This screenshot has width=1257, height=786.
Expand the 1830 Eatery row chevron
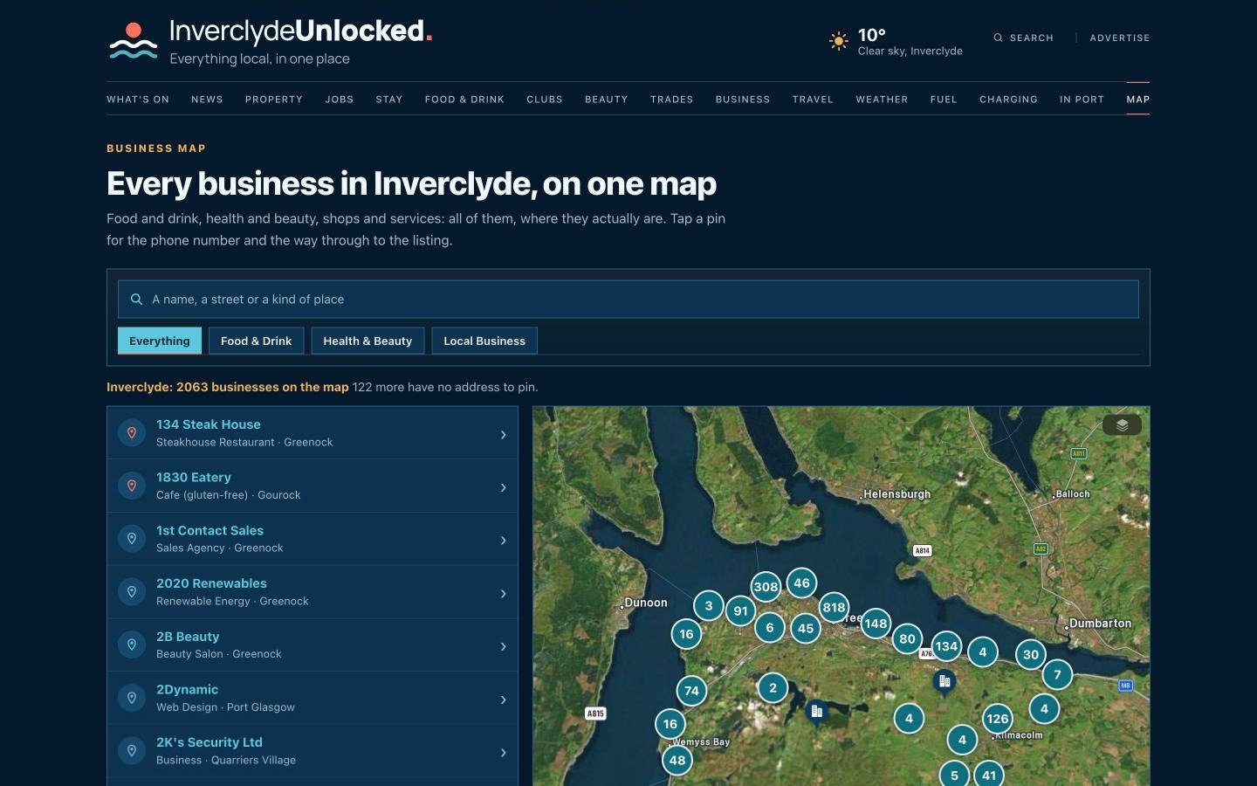pyautogui.click(x=503, y=487)
